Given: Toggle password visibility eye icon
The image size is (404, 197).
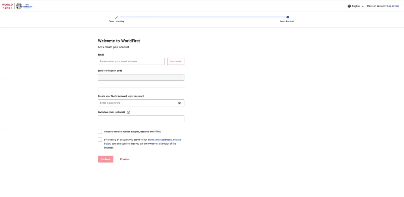Looking at the screenshot, I should click(180, 103).
